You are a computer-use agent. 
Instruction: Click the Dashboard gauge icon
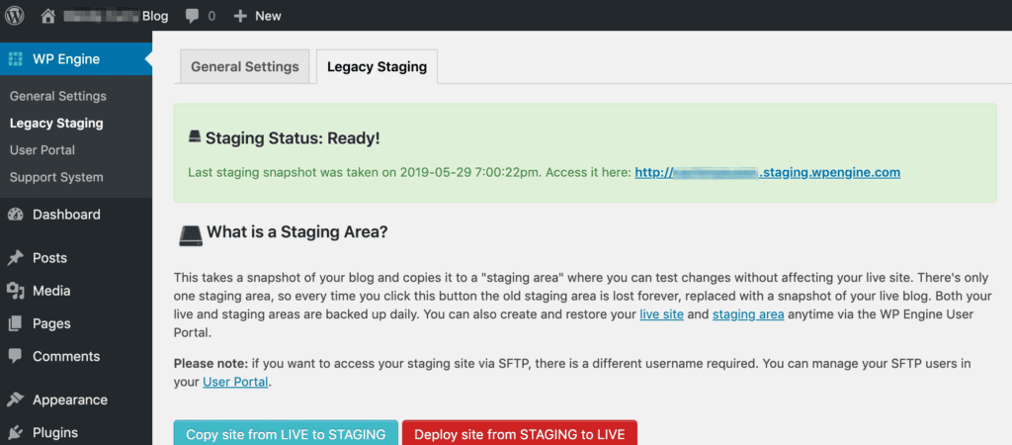pos(16,215)
